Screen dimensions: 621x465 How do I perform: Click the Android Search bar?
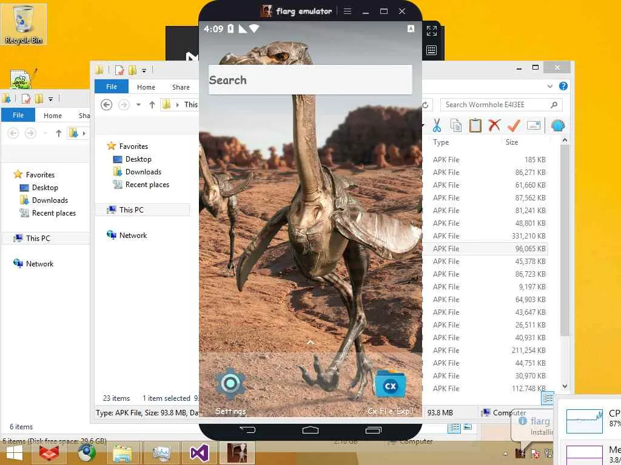coord(310,79)
